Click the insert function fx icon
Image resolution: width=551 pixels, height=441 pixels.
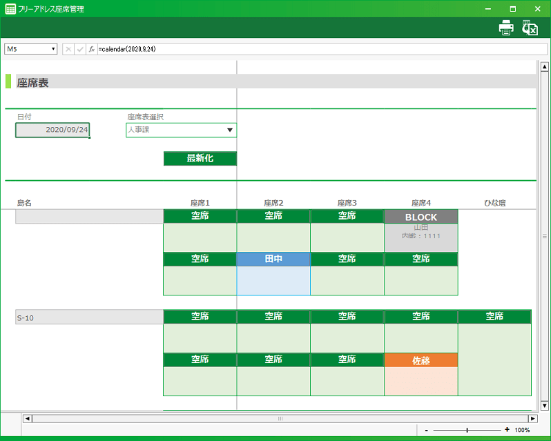[92, 49]
